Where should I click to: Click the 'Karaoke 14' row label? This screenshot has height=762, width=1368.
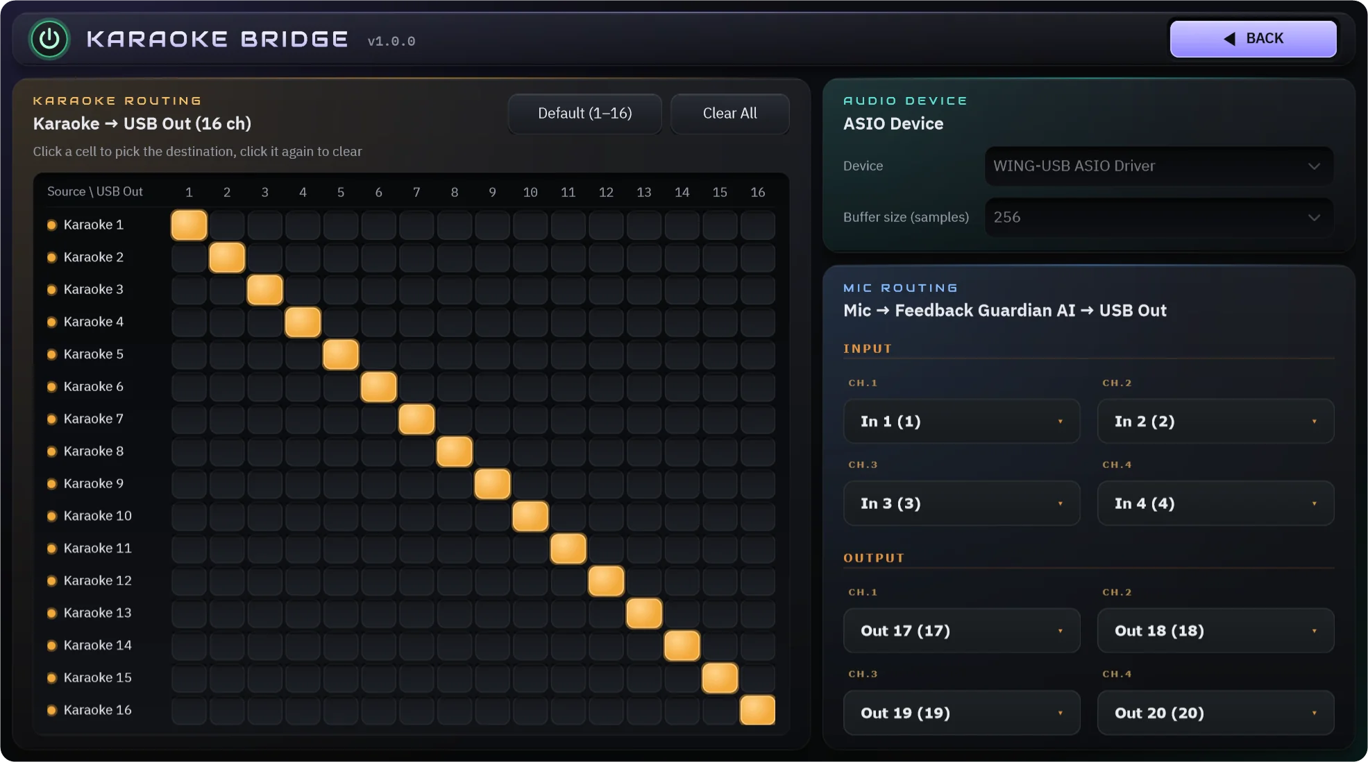98,646
